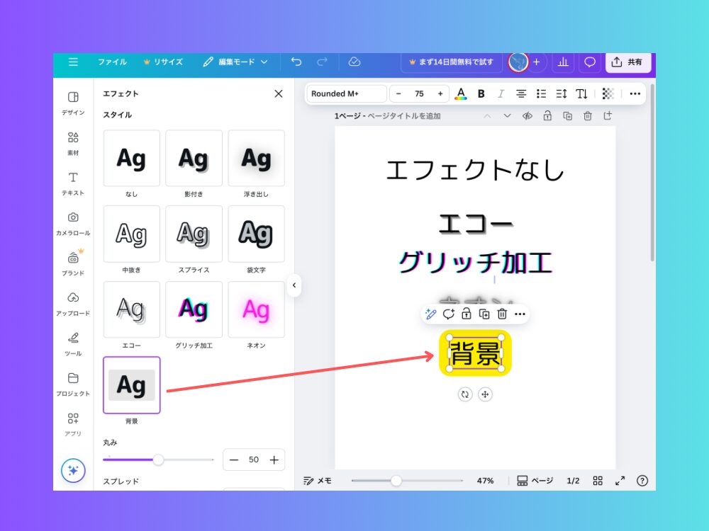Select the 浮き出し effect style
The height and width of the screenshot is (531, 709).
tap(257, 158)
